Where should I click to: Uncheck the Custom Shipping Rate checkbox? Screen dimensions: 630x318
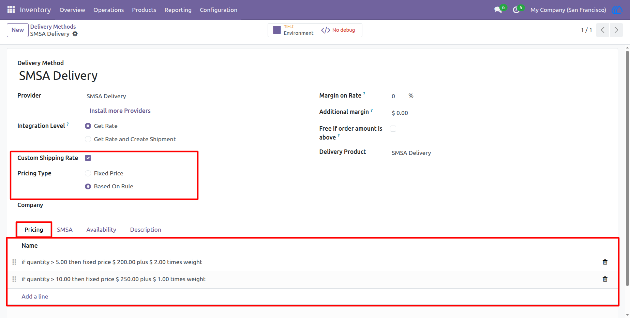pos(88,158)
